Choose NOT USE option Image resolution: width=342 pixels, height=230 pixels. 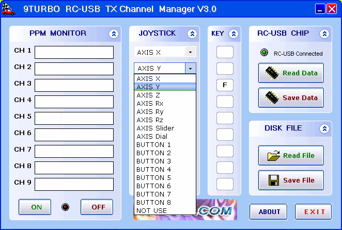[165, 211]
